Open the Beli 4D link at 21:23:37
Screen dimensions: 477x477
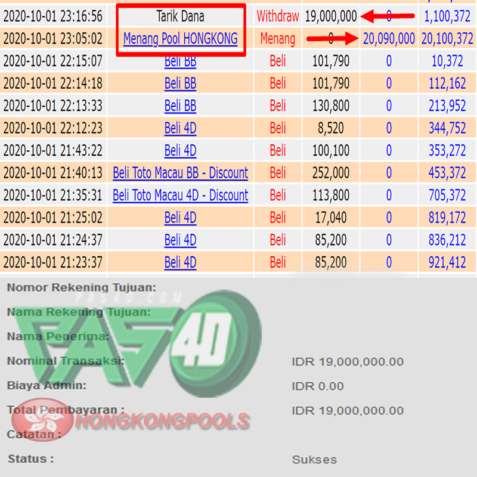[x=181, y=262]
